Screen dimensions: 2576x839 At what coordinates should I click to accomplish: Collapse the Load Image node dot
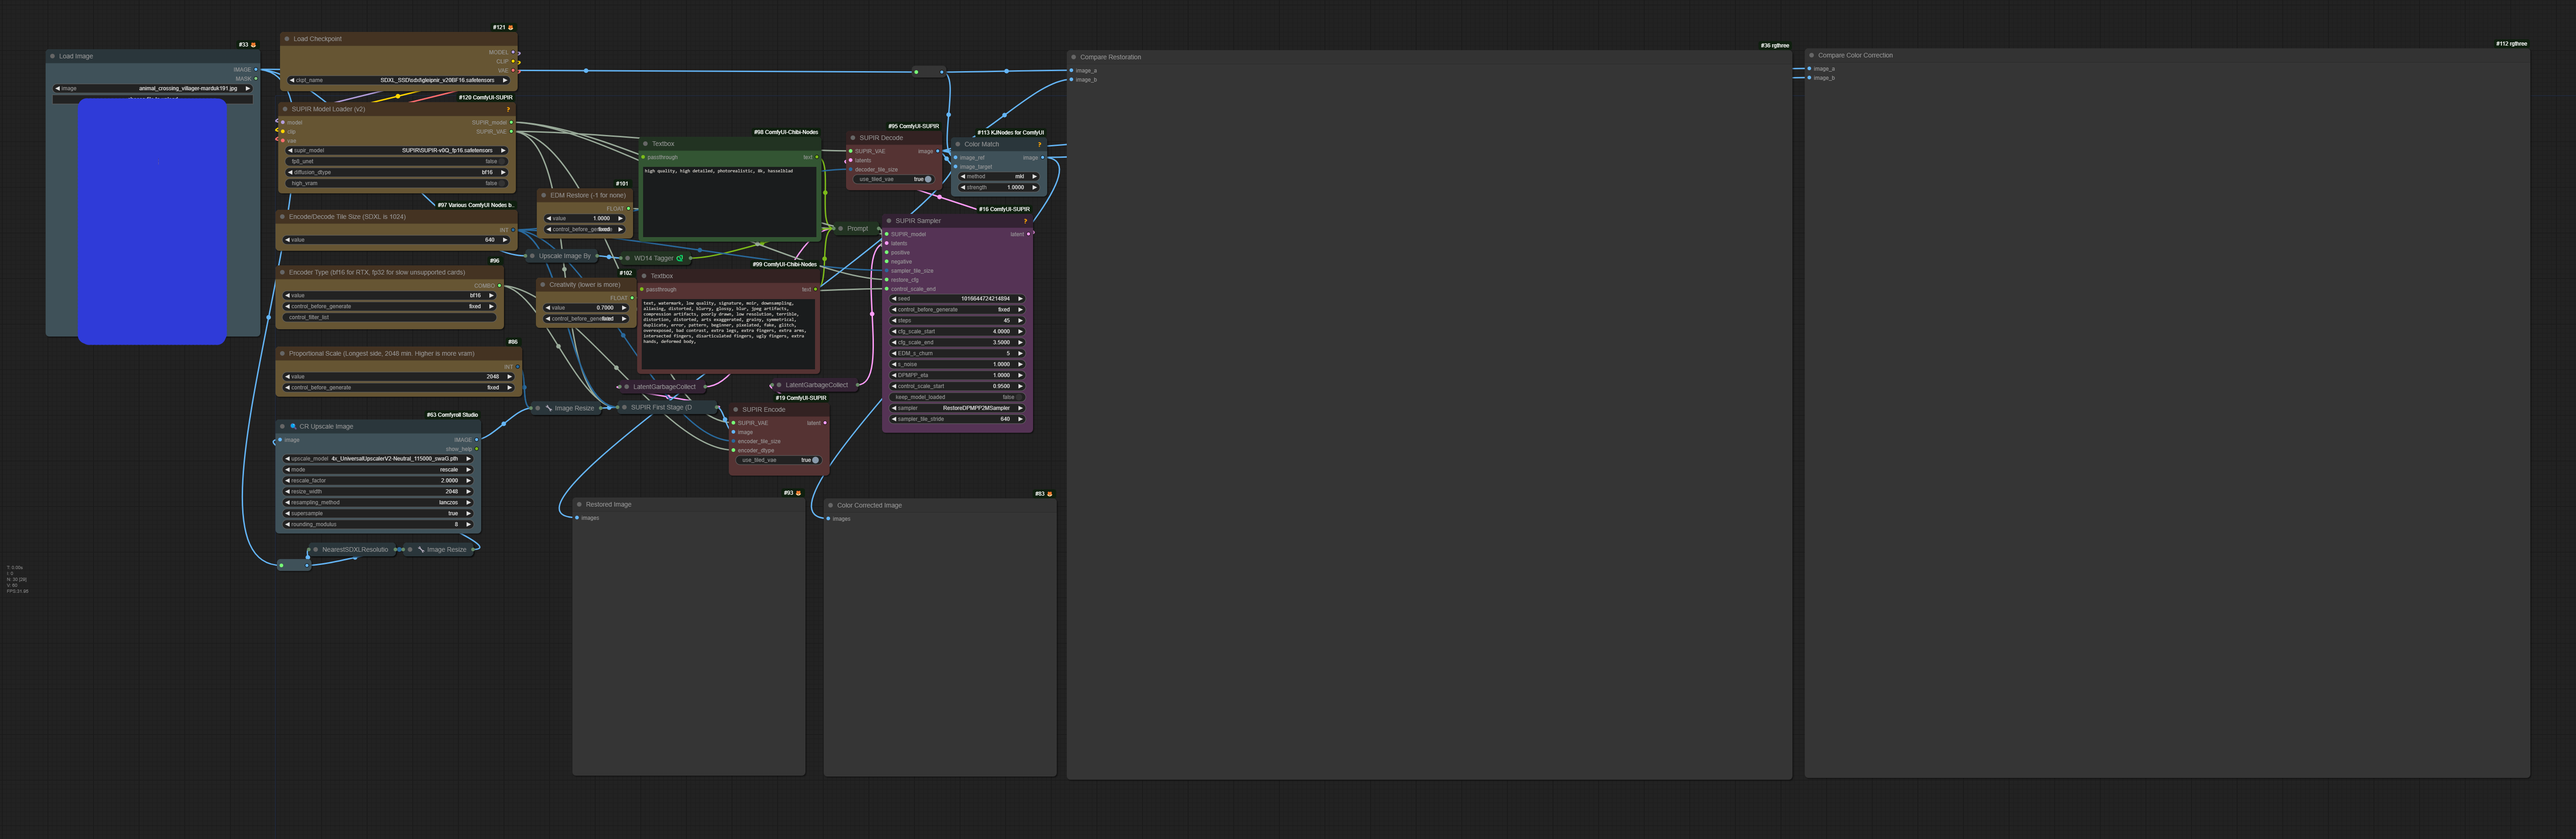coord(52,56)
